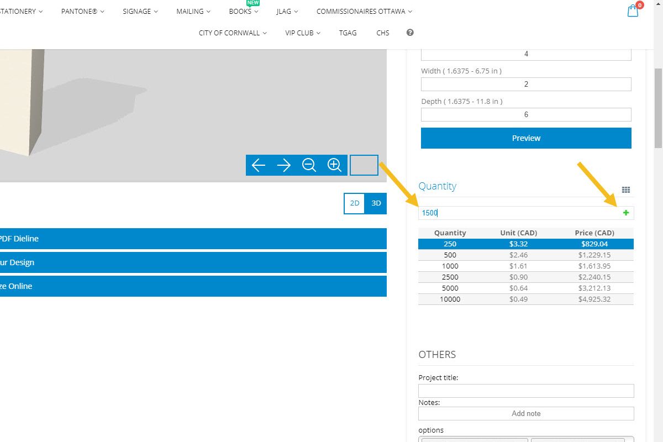
Task: Expand the PANTONE® menu
Action: [82, 11]
